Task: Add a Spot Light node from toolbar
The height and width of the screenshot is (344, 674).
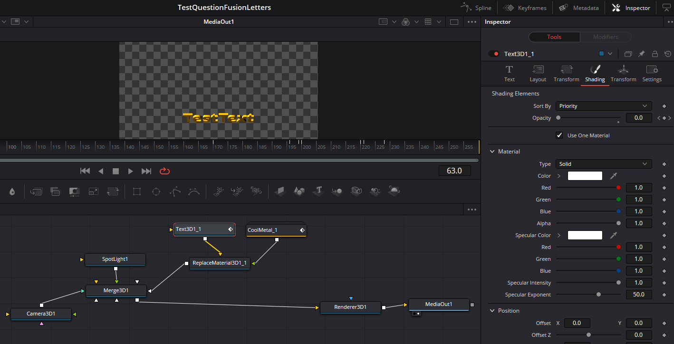Action: point(375,191)
